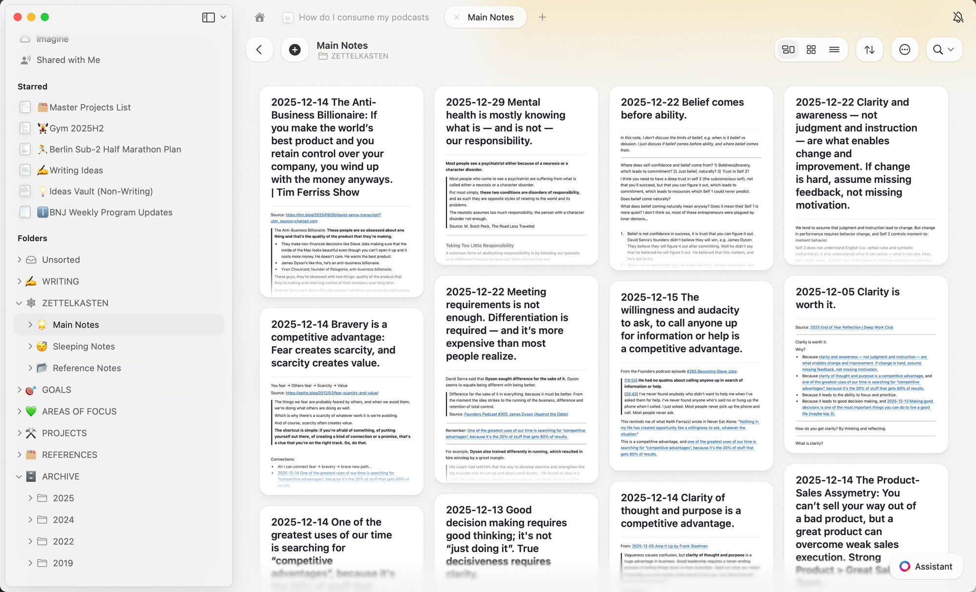This screenshot has height=592, width=976.
Task: Click the home icon in tab bar
Action: pyautogui.click(x=260, y=18)
